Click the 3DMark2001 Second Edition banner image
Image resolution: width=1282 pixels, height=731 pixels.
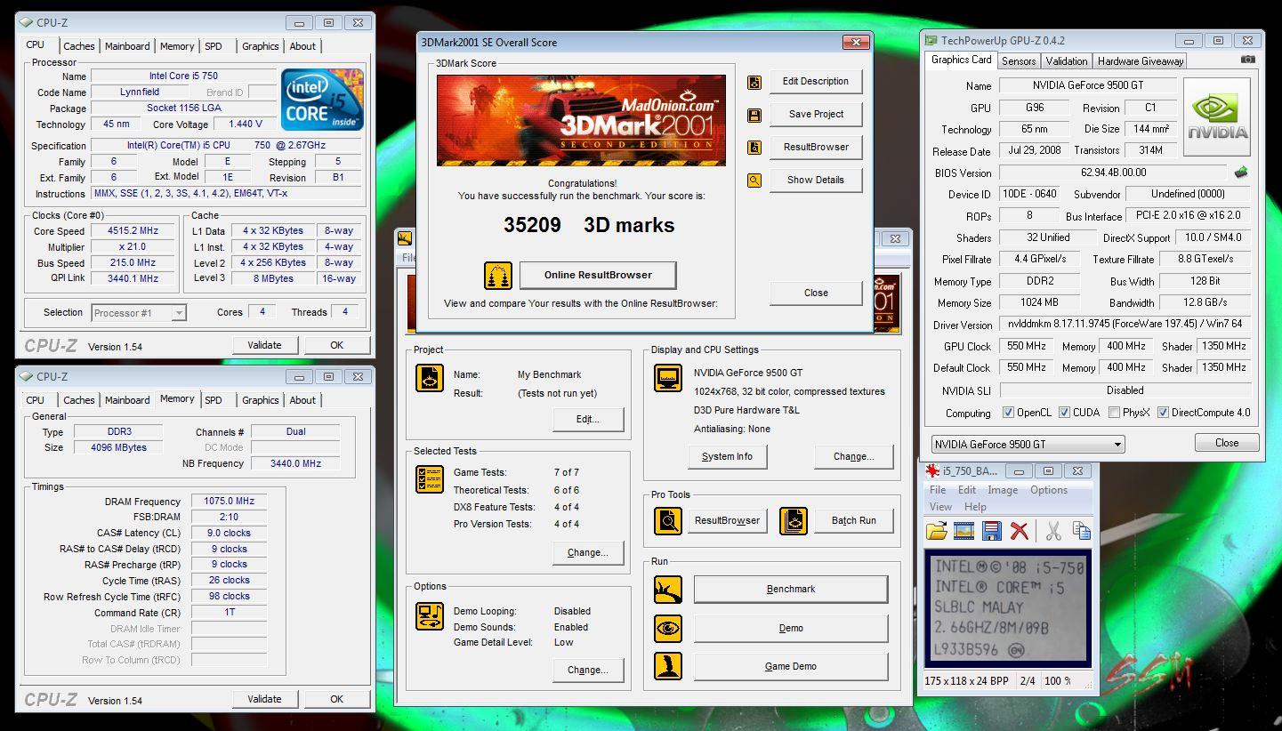[x=581, y=120]
